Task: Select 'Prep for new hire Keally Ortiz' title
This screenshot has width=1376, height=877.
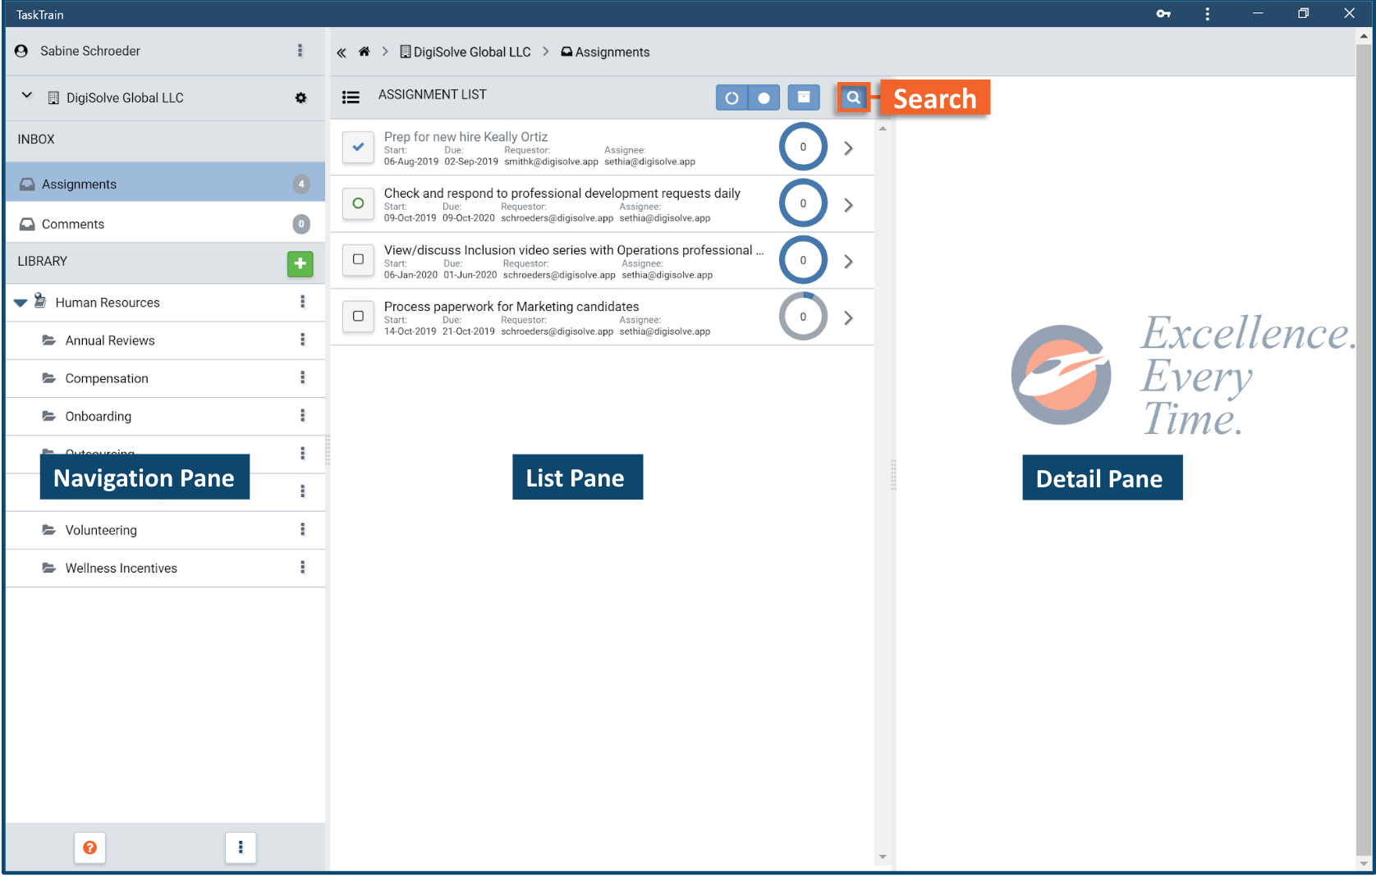Action: (466, 136)
